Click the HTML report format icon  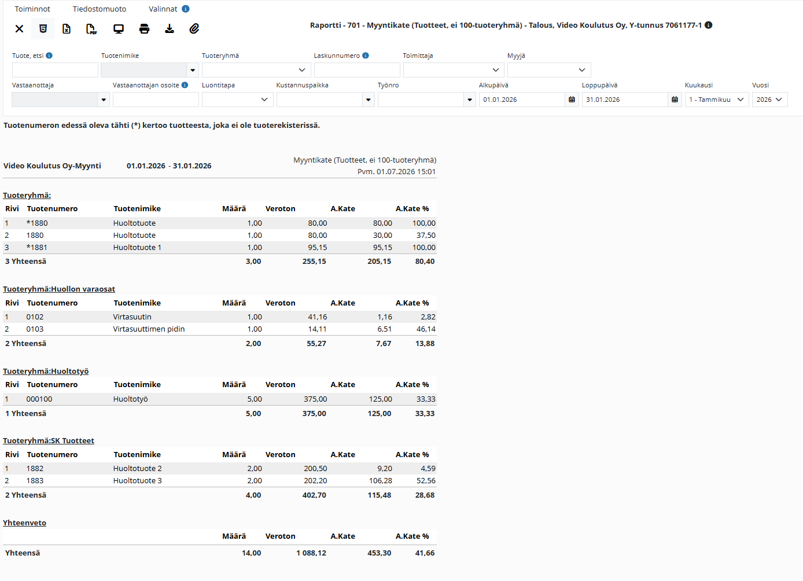(x=43, y=28)
